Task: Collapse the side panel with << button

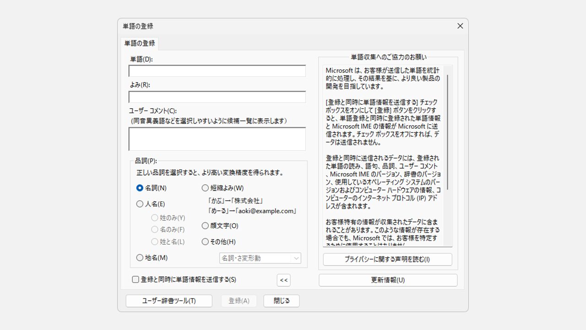Action: 284,280
